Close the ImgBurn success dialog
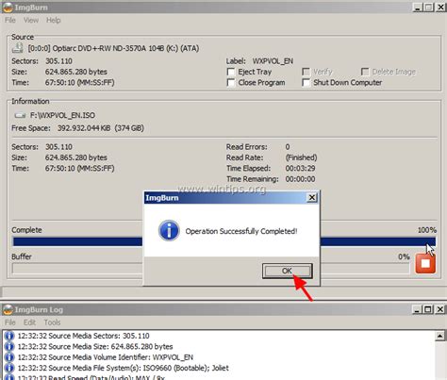447x380 pixels. click(312, 197)
